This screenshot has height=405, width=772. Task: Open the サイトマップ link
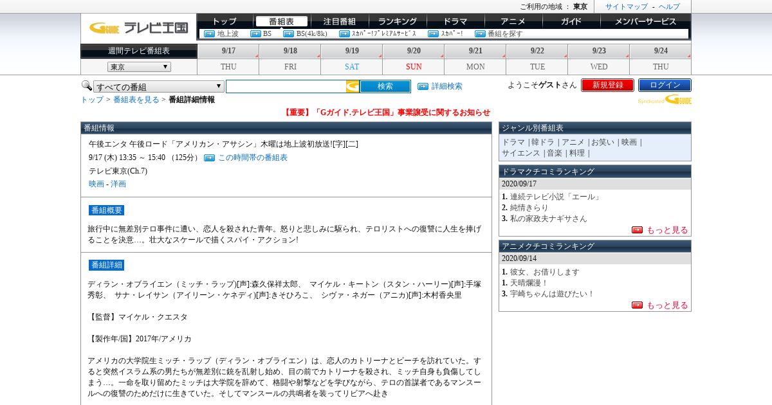pyautogui.click(x=626, y=6)
